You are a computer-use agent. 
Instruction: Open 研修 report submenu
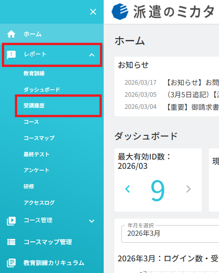pos(29,186)
